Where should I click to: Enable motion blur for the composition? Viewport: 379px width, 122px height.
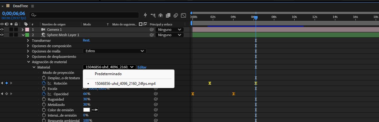tap(176, 15)
